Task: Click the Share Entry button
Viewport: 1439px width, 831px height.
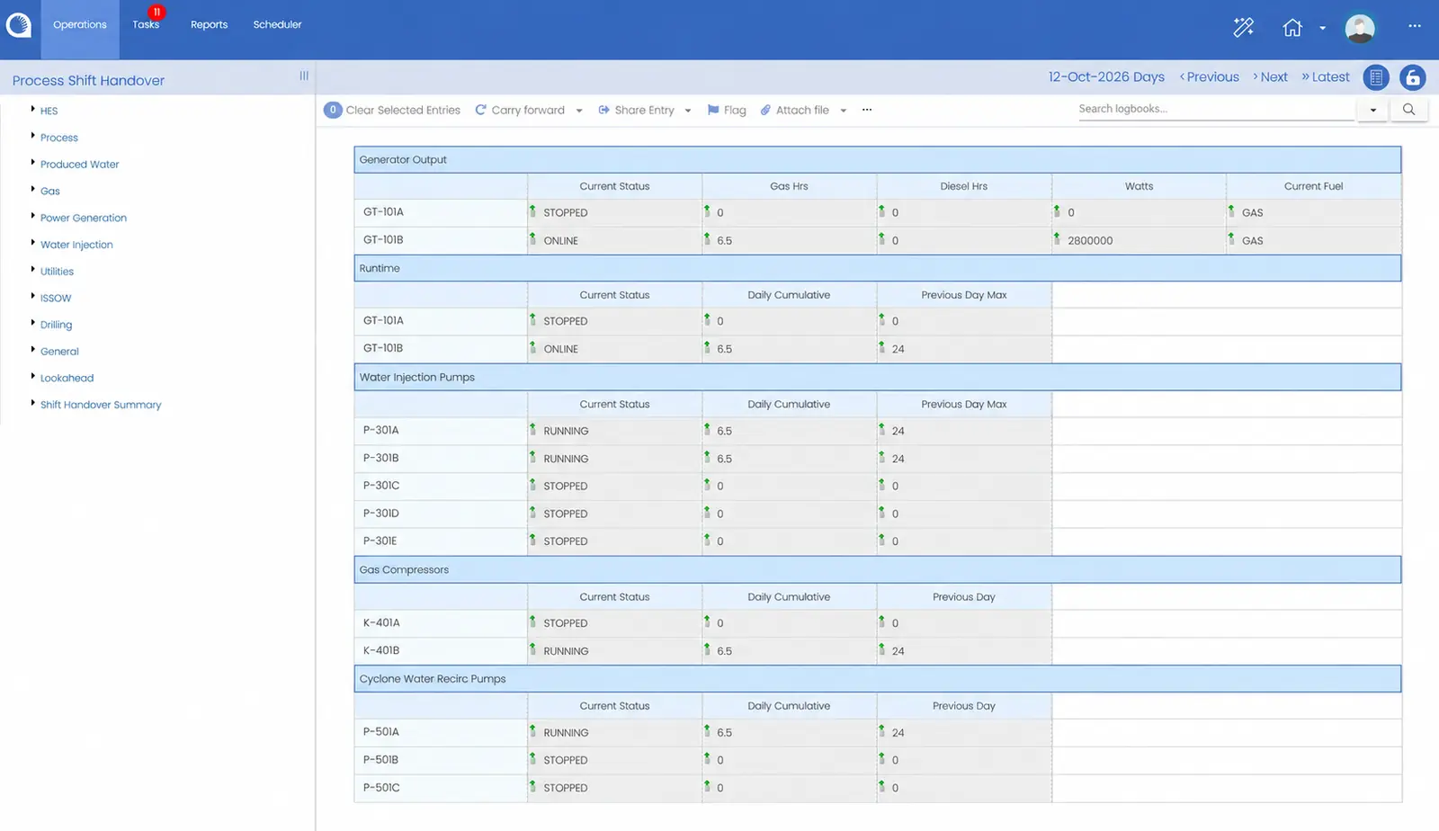Action: point(636,110)
